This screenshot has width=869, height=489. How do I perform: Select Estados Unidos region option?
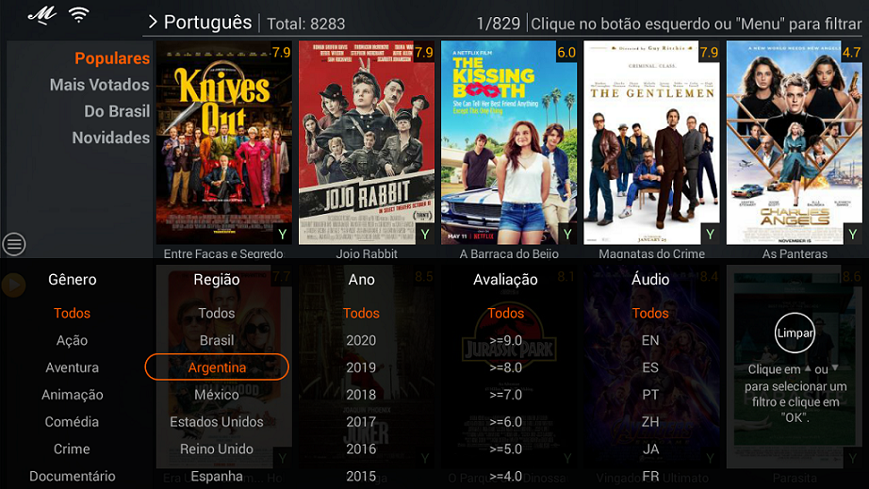[x=217, y=421]
